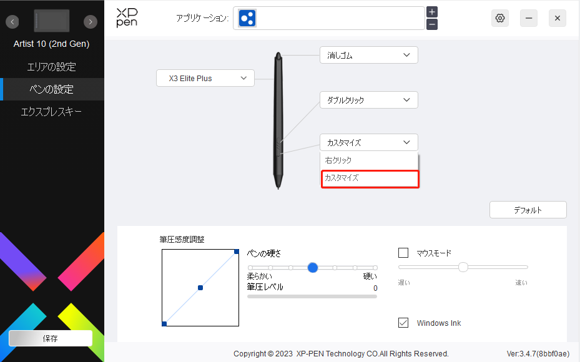The width and height of the screenshot is (580, 362).
Task: Expand the 消しゴム dropdown
Action: coord(369,55)
